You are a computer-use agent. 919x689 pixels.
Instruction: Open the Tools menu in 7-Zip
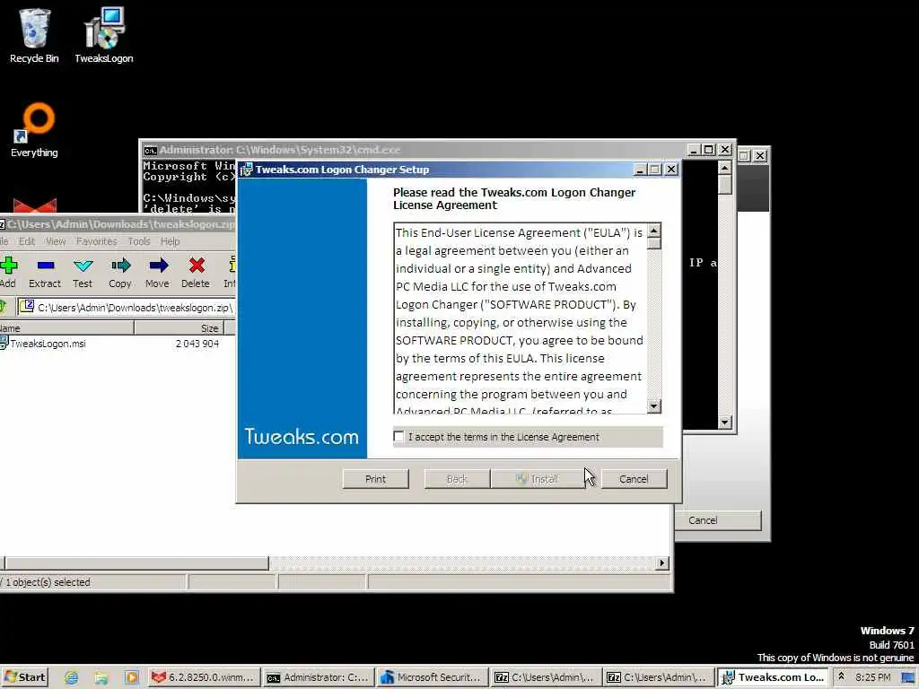[139, 241]
